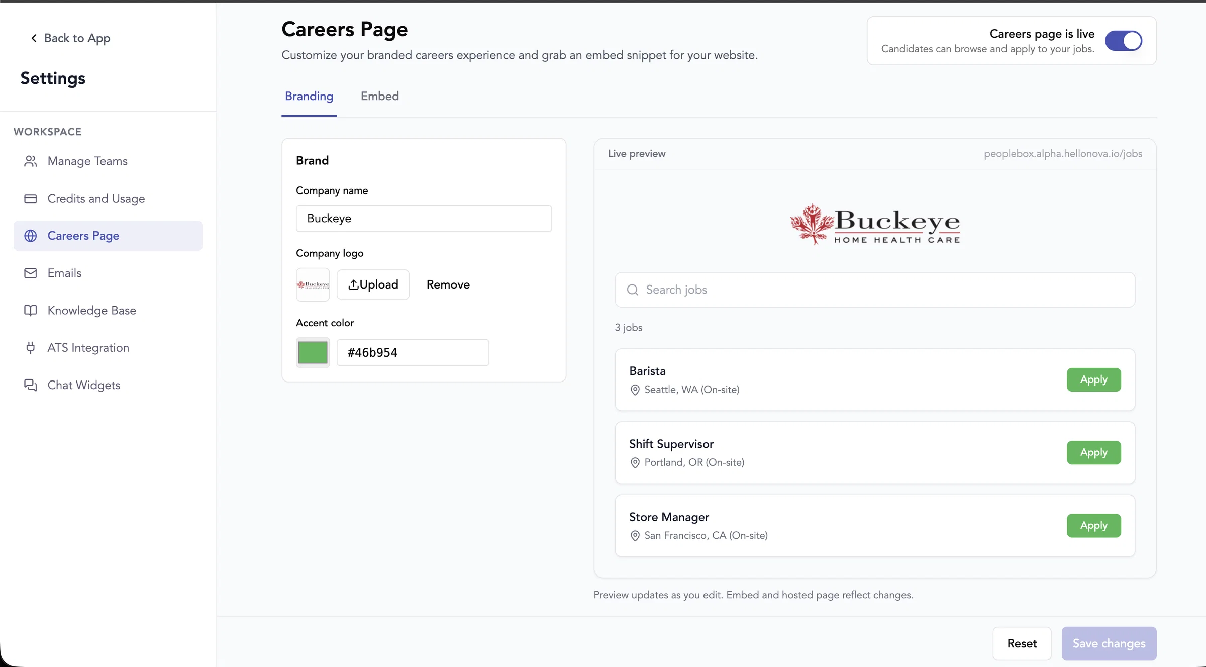The height and width of the screenshot is (667, 1206).
Task: Open Manage Teams settings
Action: click(x=108, y=161)
